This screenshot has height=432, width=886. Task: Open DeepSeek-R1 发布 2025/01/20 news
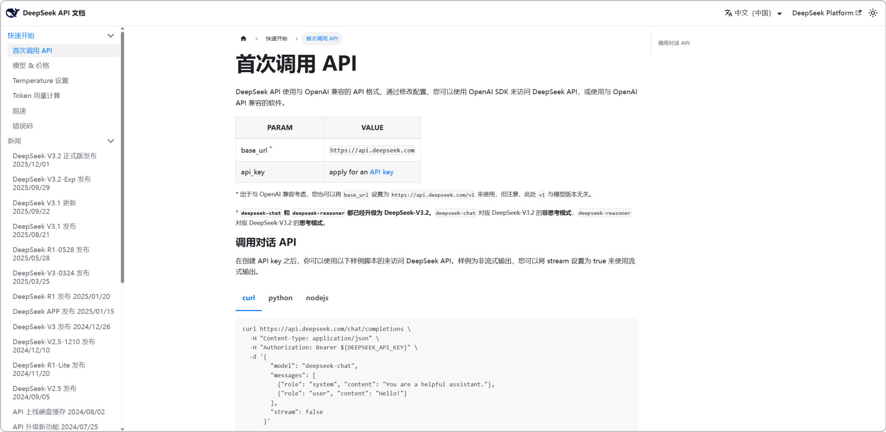(x=61, y=297)
